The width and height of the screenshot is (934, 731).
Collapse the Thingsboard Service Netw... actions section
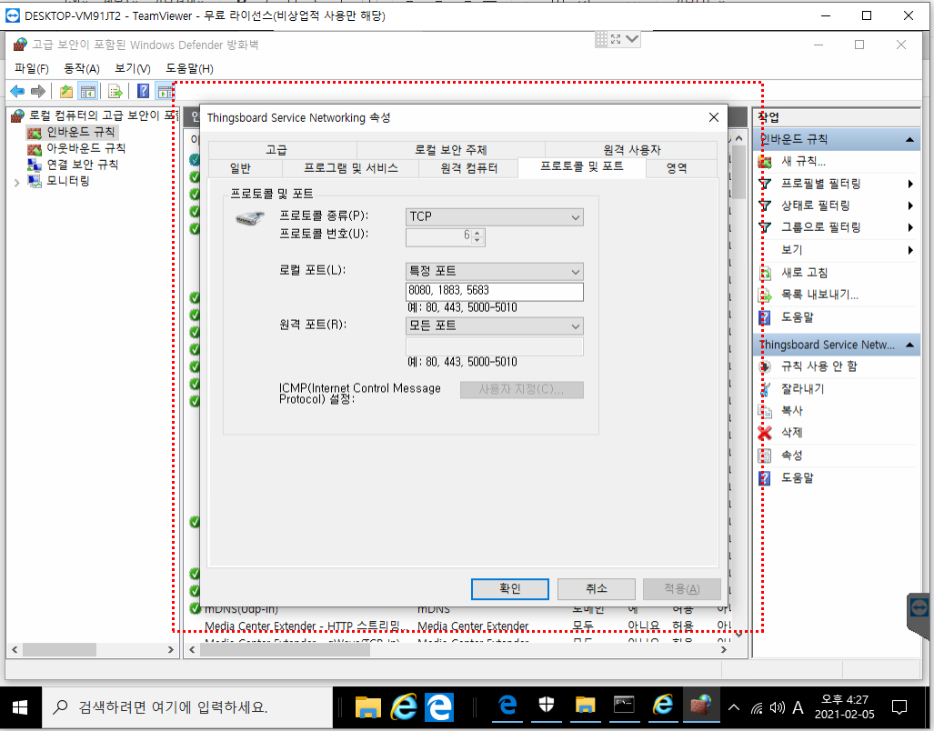909,345
